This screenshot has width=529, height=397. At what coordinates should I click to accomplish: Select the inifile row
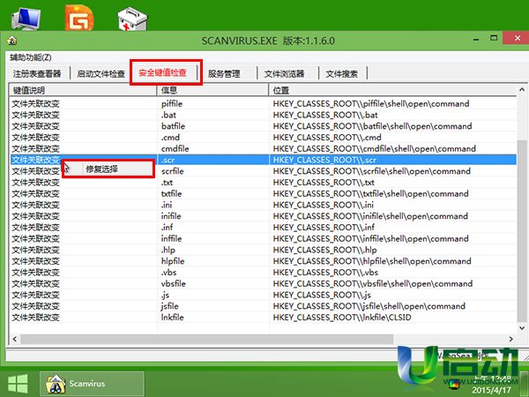263,216
